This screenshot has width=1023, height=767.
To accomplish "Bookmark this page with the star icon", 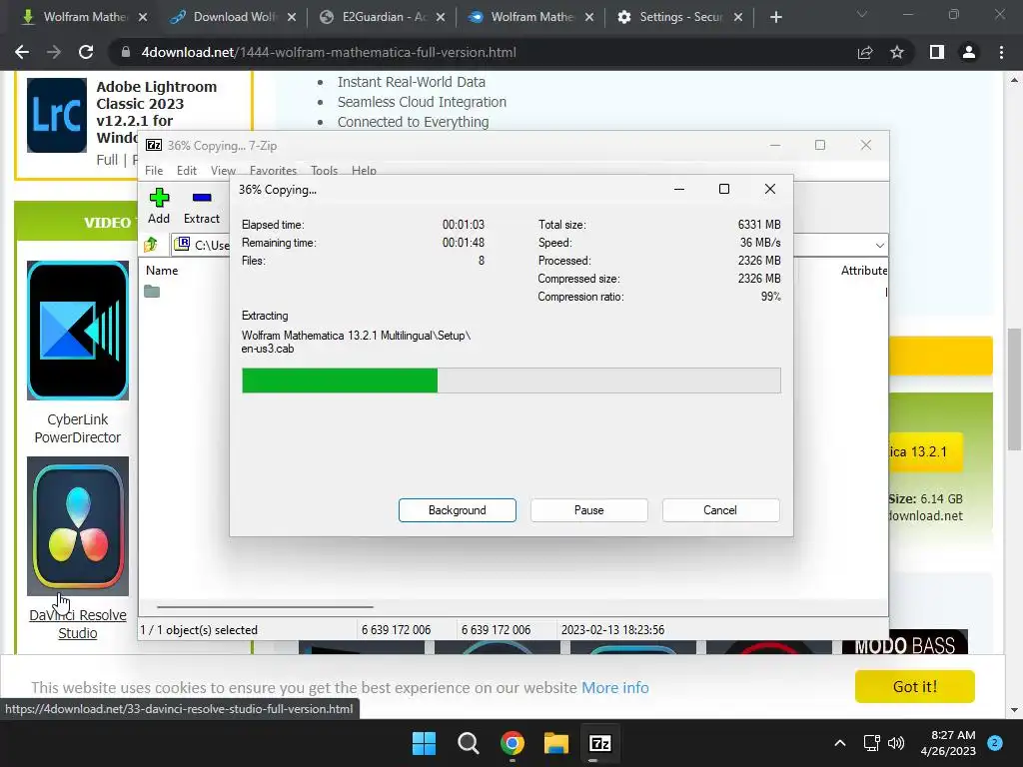I will click(x=897, y=52).
